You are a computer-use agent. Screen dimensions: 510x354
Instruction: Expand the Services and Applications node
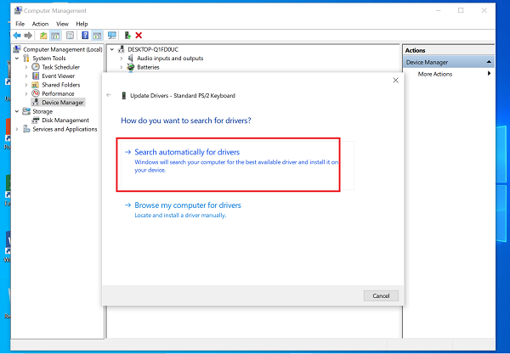click(18, 129)
